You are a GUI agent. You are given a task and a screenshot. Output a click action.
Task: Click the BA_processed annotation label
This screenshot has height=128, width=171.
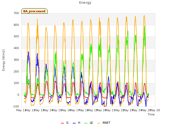coord(34,11)
